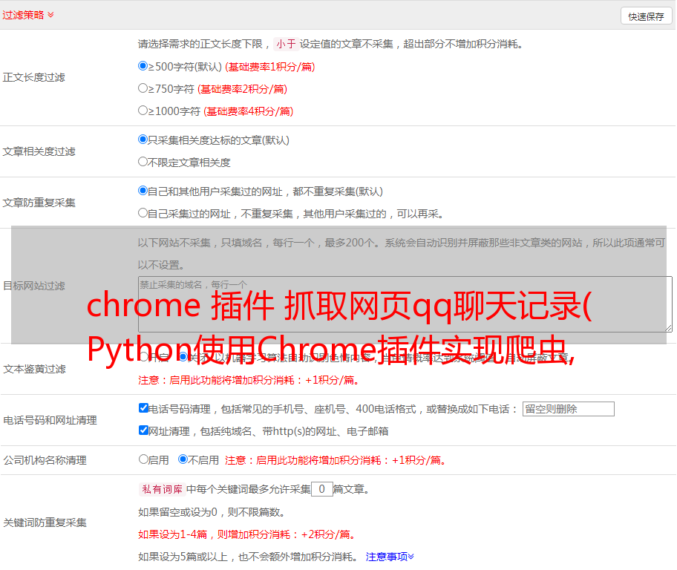The width and height of the screenshot is (677, 570).
Task: Click the 目标网站过滤 row label
Action: [34, 286]
